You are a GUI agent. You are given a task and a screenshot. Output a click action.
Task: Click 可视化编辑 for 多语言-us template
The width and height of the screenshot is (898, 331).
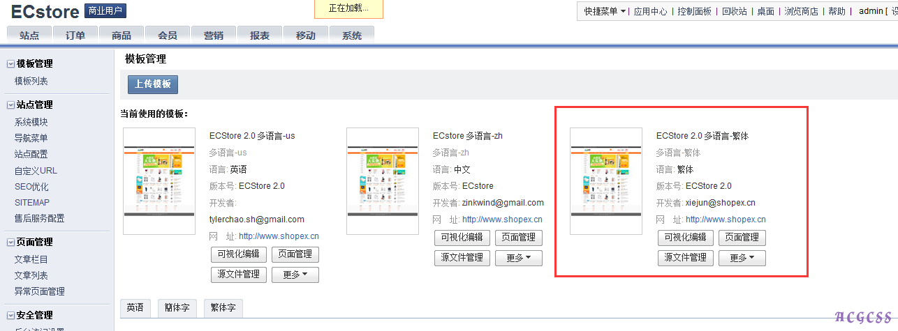(x=239, y=254)
